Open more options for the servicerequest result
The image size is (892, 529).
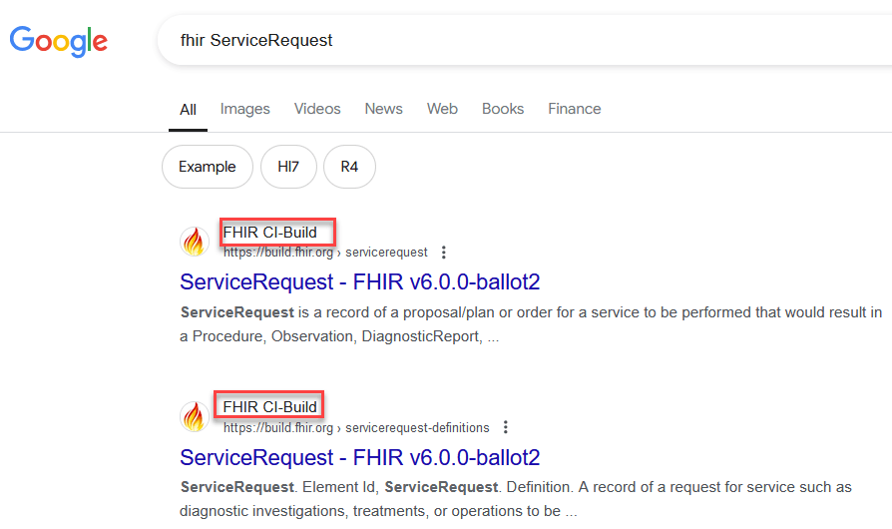(444, 252)
